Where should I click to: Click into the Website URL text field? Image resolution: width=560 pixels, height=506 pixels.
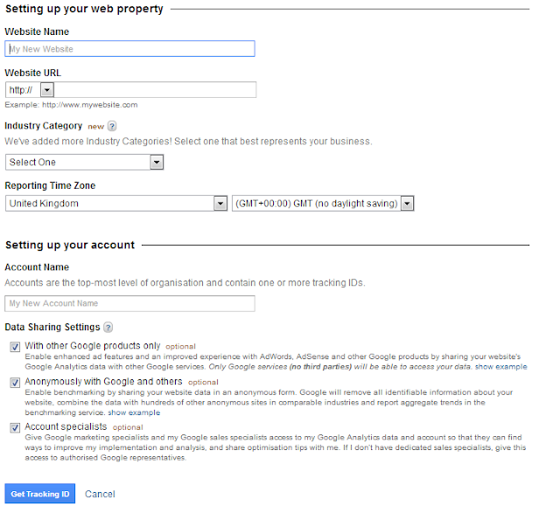click(x=156, y=89)
